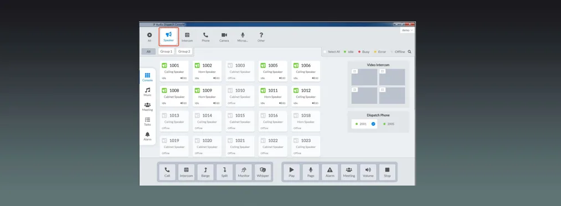Switch to the Phone device category
This screenshot has height=206, width=561.
coord(205,37)
